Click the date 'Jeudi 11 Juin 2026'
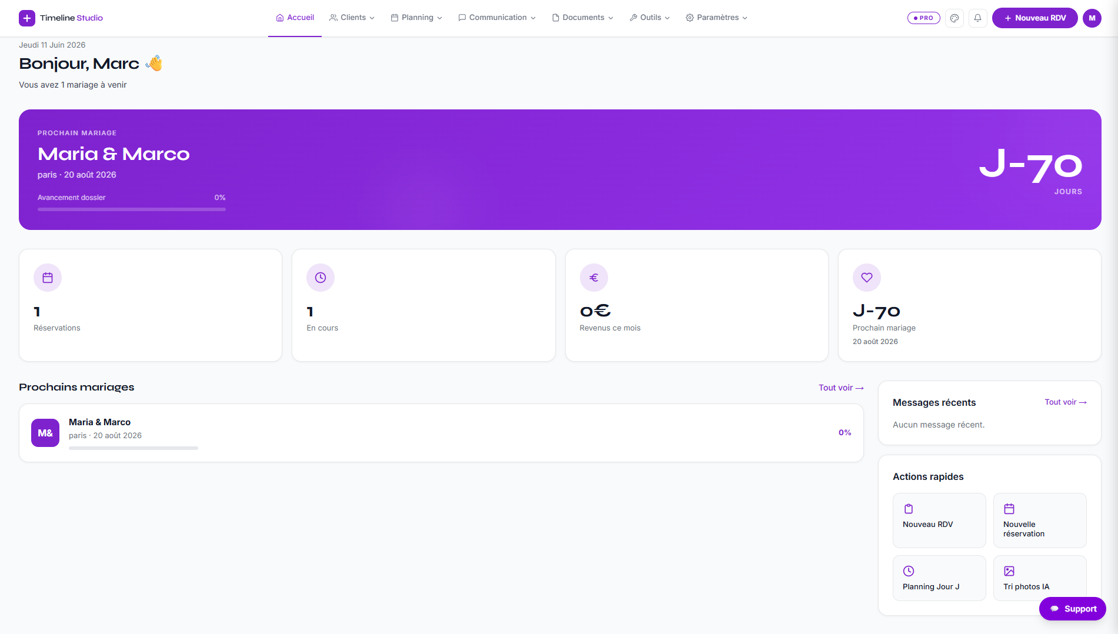1118x634 pixels. pyautogui.click(x=52, y=45)
